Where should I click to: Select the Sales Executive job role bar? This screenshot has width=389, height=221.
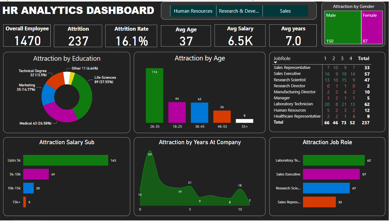(331, 174)
